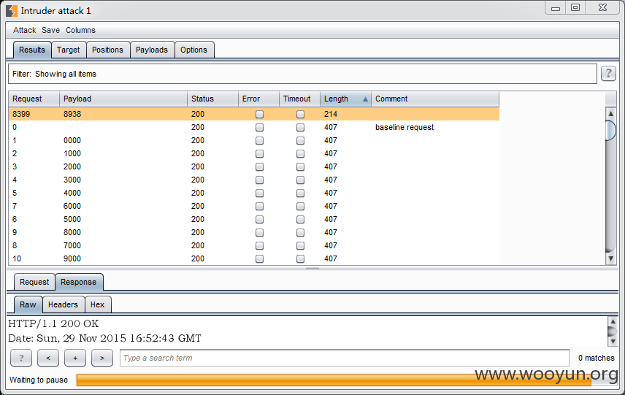
Task: Sort by the Request column header
Action: [x=34, y=99]
